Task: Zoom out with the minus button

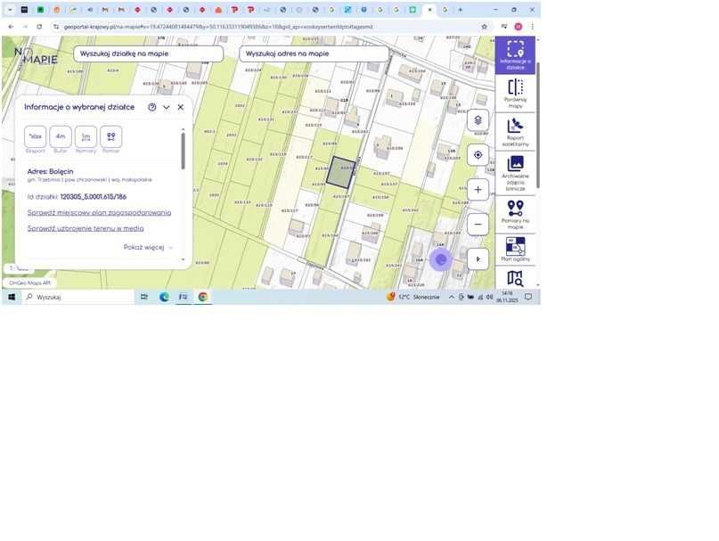Action: pyautogui.click(x=478, y=225)
